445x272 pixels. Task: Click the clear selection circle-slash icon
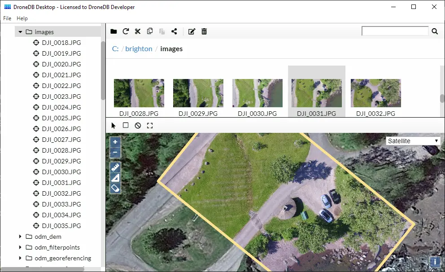[x=138, y=126]
